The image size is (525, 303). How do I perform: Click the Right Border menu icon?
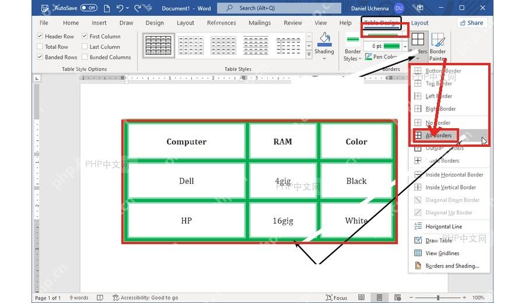coord(418,109)
